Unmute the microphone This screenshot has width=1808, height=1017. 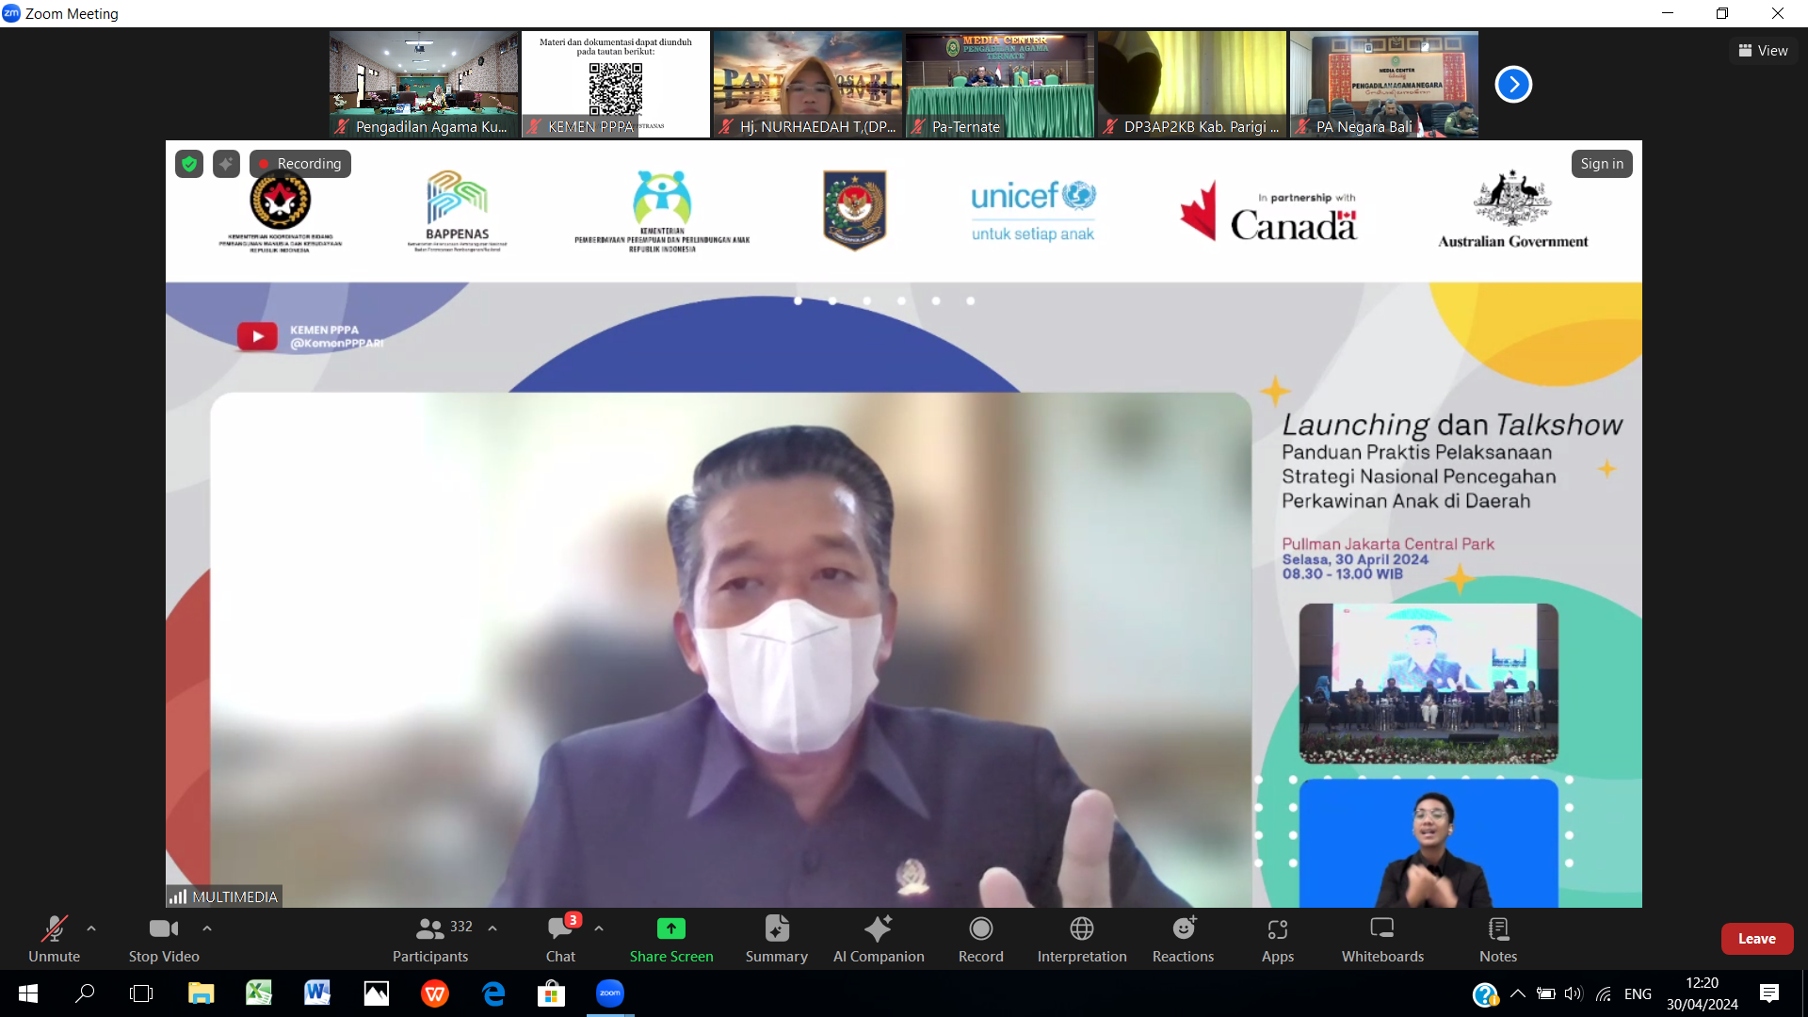coord(54,939)
